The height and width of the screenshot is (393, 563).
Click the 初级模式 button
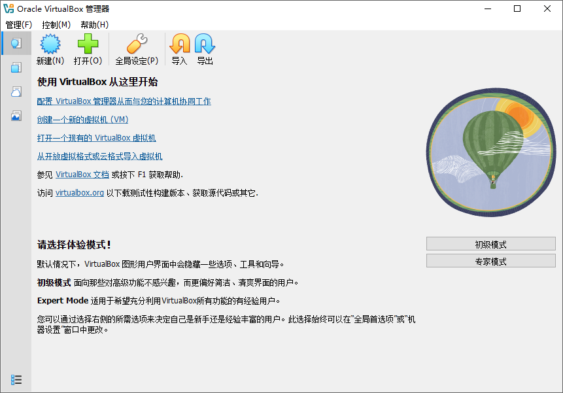pyautogui.click(x=491, y=243)
